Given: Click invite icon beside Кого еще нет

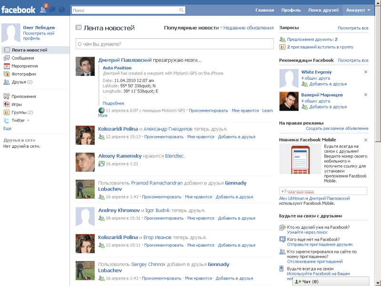Looking at the screenshot, I should pos(282,239).
